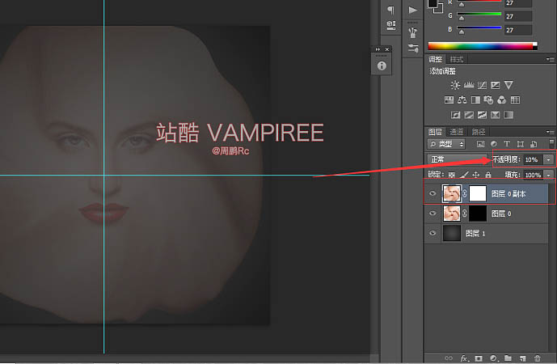
Task: Open the 类型 layer filter dropdown
Action: pos(446,144)
